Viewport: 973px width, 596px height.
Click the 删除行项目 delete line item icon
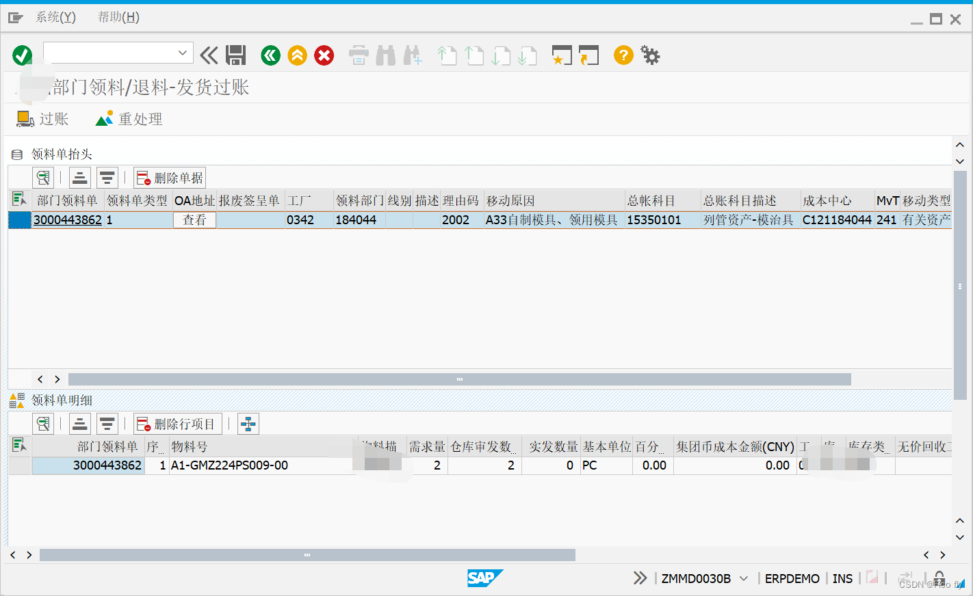coord(177,423)
